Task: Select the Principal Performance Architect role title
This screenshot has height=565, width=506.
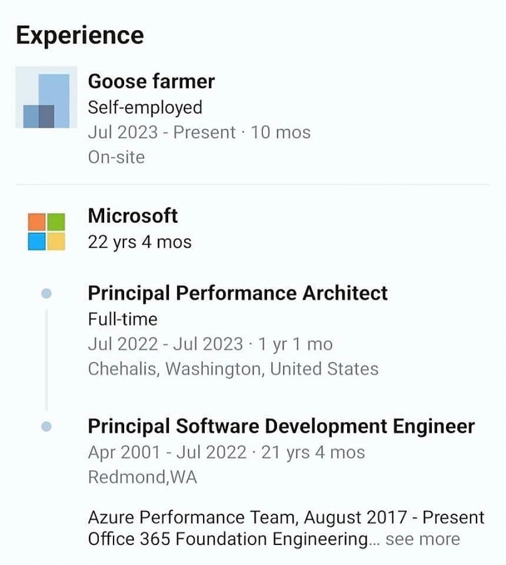Action: [238, 293]
